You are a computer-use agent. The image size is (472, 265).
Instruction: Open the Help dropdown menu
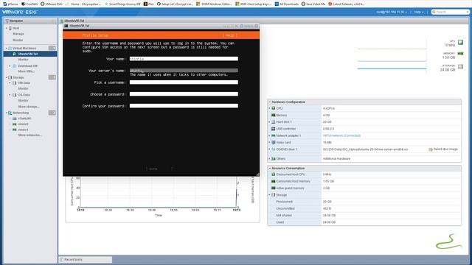tap(419, 12)
